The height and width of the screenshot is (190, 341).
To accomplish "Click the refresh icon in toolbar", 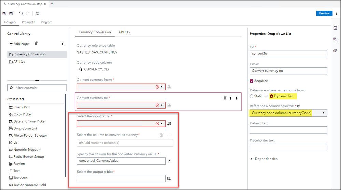I will pyautogui.click(x=37, y=13).
